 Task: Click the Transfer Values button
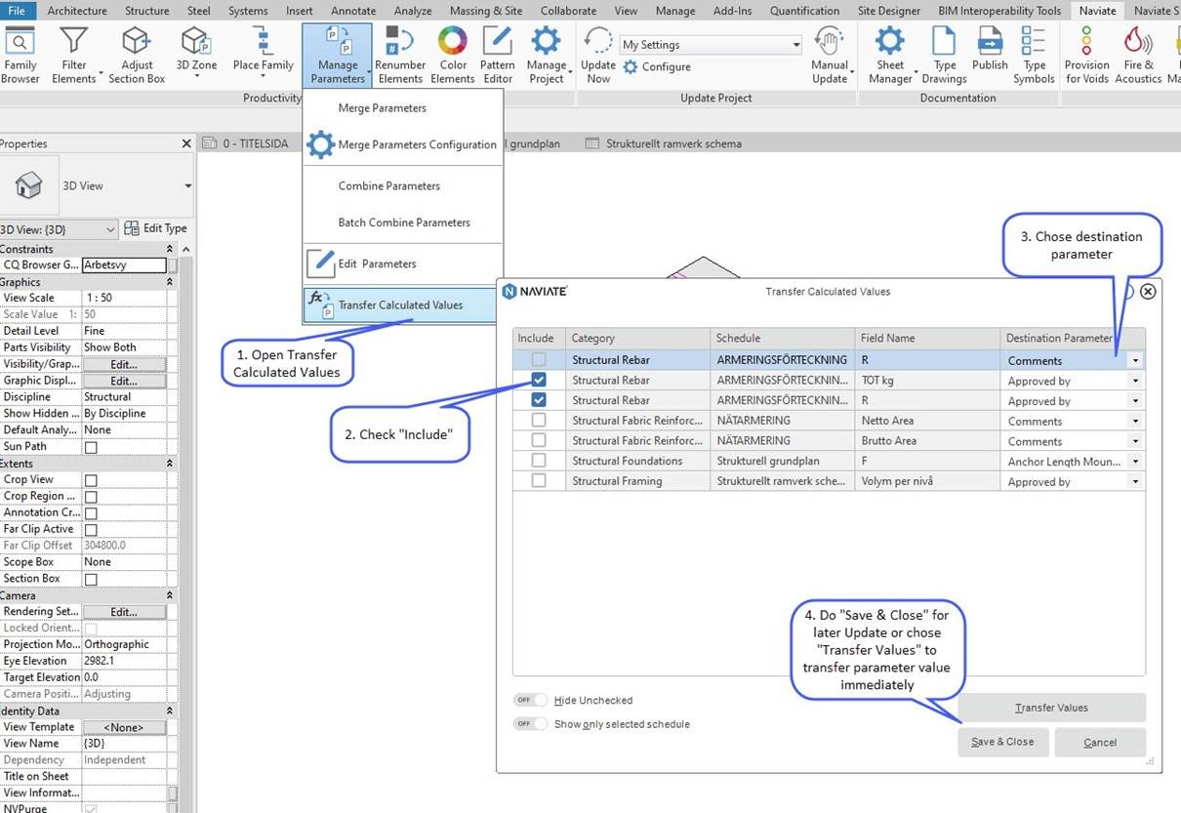(1051, 707)
